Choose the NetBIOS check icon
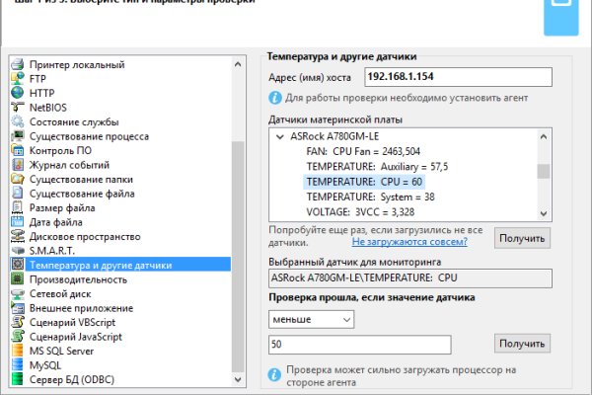This screenshot has height=395, width=592. pos(17,108)
